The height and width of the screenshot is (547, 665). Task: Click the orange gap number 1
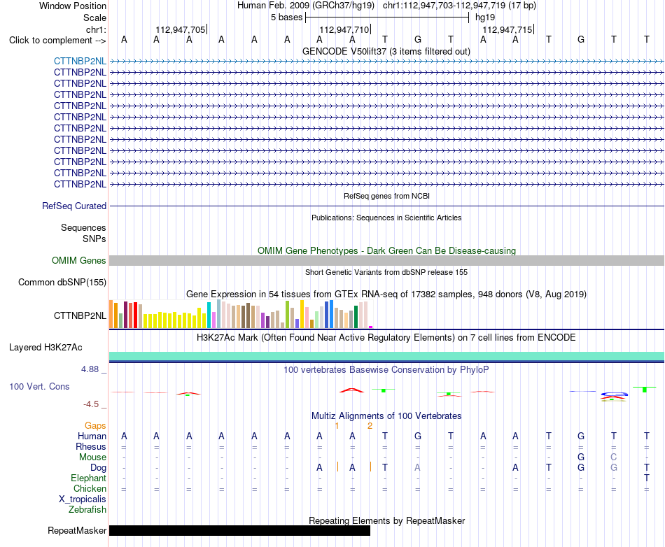click(x=337, y=426)
